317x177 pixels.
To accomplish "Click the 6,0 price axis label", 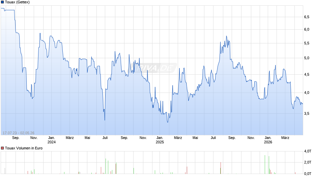I will point(307,30).
